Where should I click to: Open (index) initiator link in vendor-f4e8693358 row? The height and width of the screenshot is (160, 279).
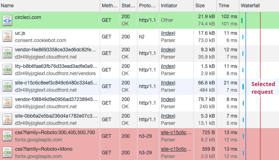pos(168,50)
